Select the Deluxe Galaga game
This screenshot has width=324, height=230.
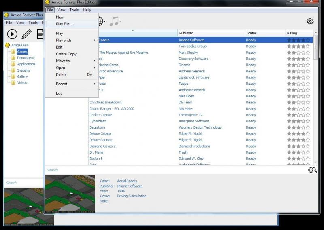pyautogui.click(x=200, y=134)
